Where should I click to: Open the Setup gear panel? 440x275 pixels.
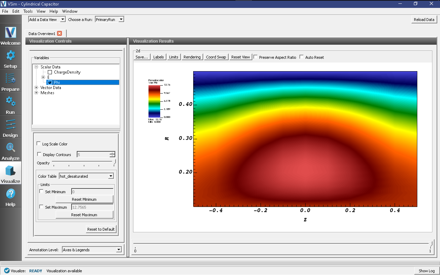click(10, 58)
